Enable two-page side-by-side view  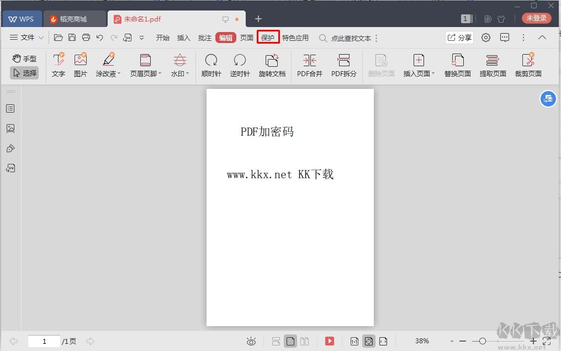point(304,341)
